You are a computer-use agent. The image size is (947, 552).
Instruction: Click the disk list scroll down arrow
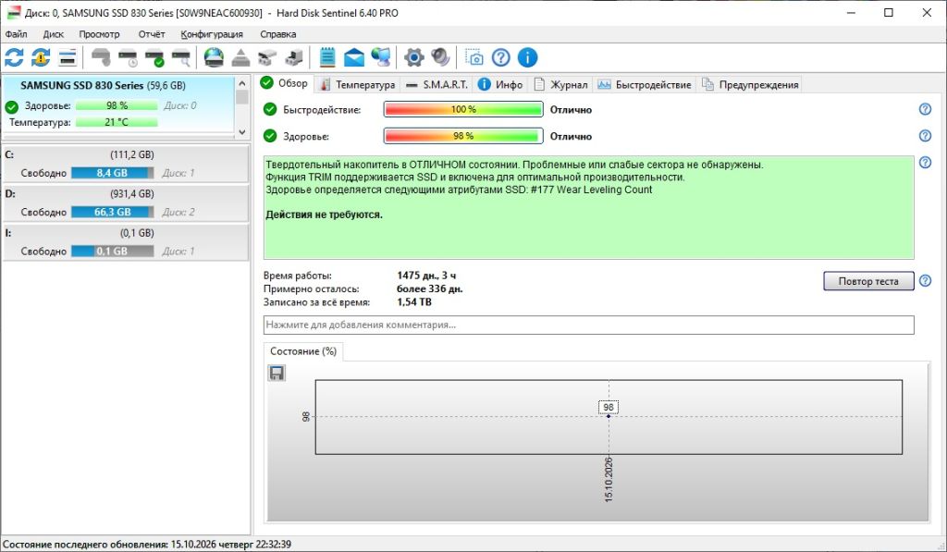click(x=242, y=131)
